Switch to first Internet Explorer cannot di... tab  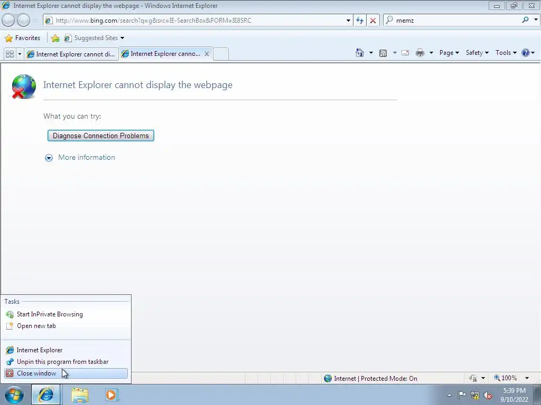point(71,54)
